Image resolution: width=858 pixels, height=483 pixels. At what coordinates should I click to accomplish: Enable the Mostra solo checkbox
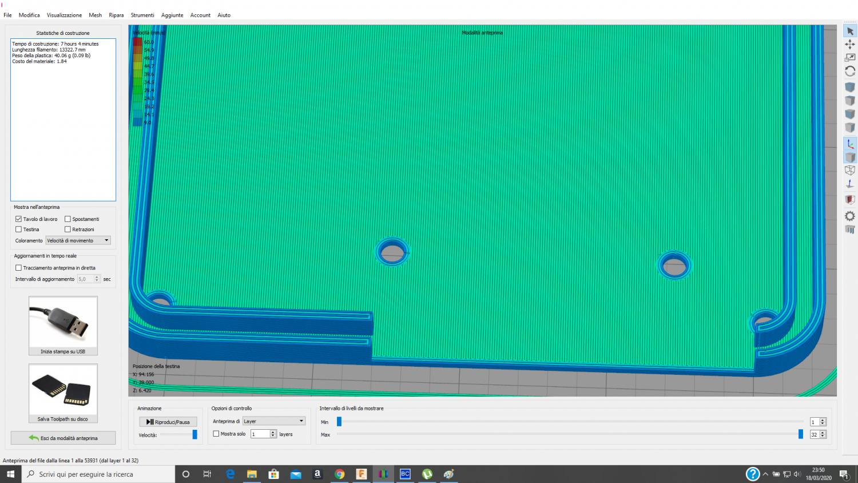216,434
